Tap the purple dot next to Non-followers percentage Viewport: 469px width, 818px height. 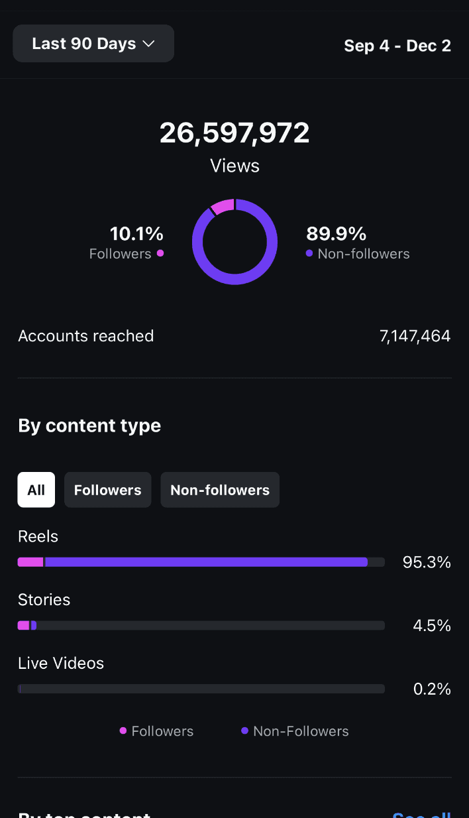pyautogui.click(x=309, y=253)
